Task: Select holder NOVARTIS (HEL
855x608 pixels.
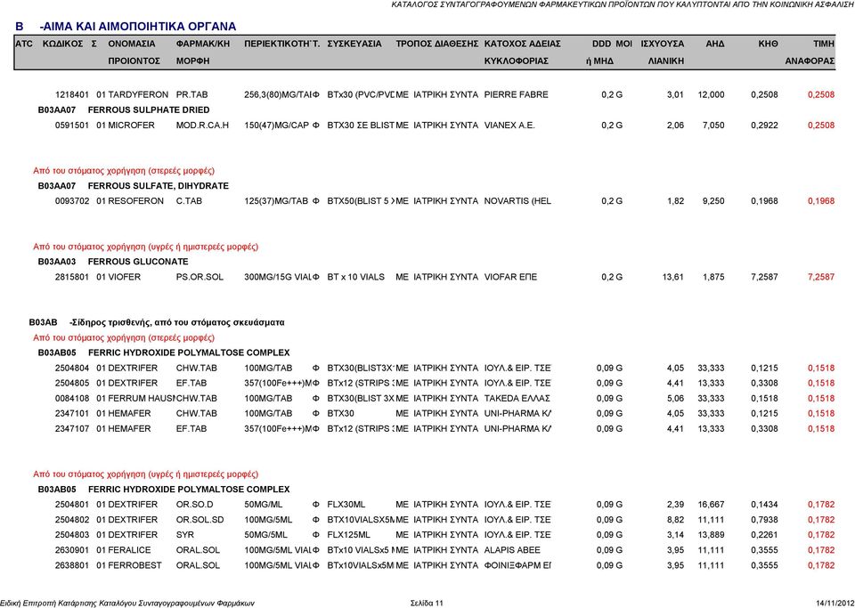Action: coord(517,201)
